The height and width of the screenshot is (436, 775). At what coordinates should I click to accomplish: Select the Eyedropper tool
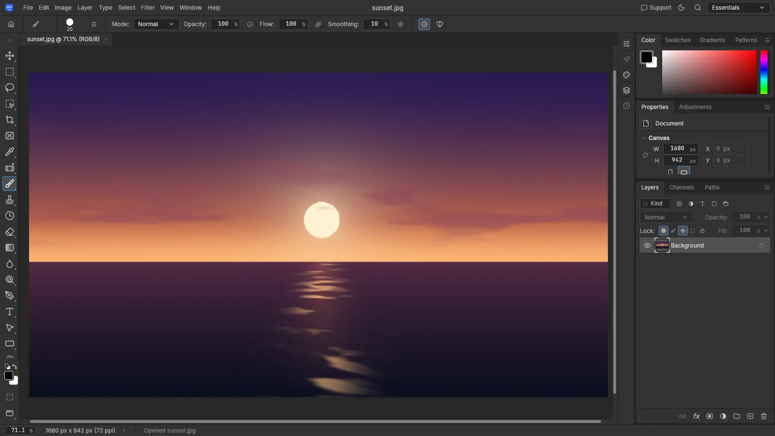pos(10,152)
